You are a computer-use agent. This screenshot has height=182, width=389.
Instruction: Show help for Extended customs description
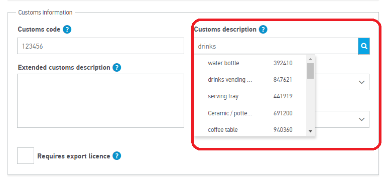[x=116, y=68]
